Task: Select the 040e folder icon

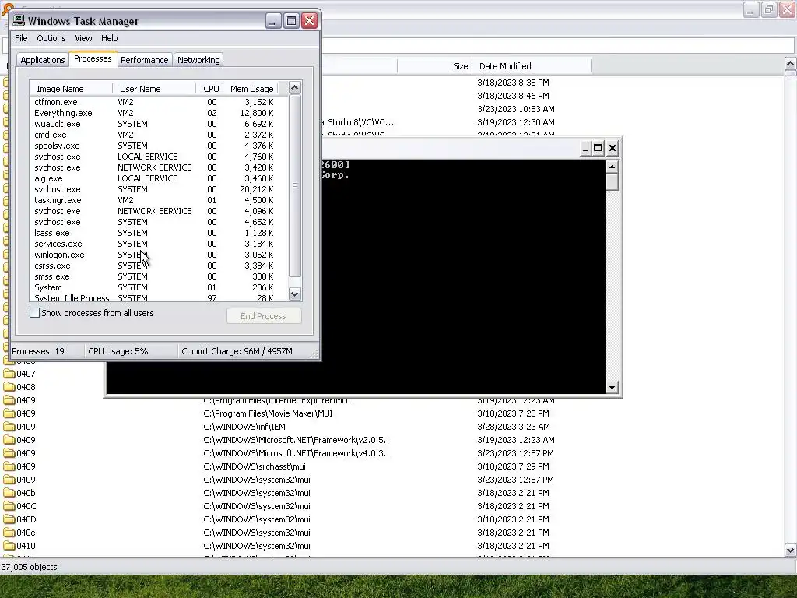Action: click(9, 533)
